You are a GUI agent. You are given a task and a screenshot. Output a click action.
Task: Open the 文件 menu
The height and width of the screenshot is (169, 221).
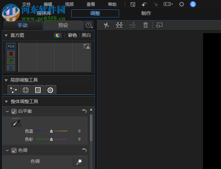click(x=26, y=4)
